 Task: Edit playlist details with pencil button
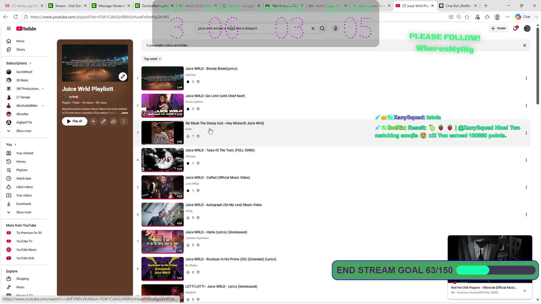tap(103, 122)
